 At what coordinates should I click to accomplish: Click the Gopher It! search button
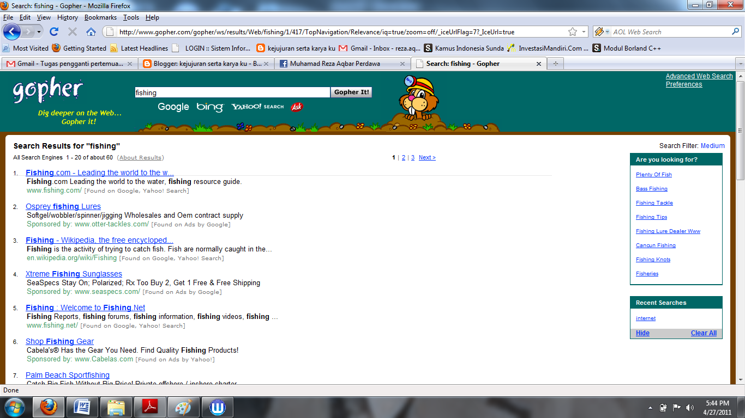click(351, 93)
